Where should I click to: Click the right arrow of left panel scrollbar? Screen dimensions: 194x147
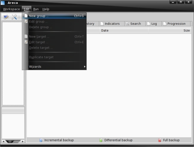[x=23, y=141]
